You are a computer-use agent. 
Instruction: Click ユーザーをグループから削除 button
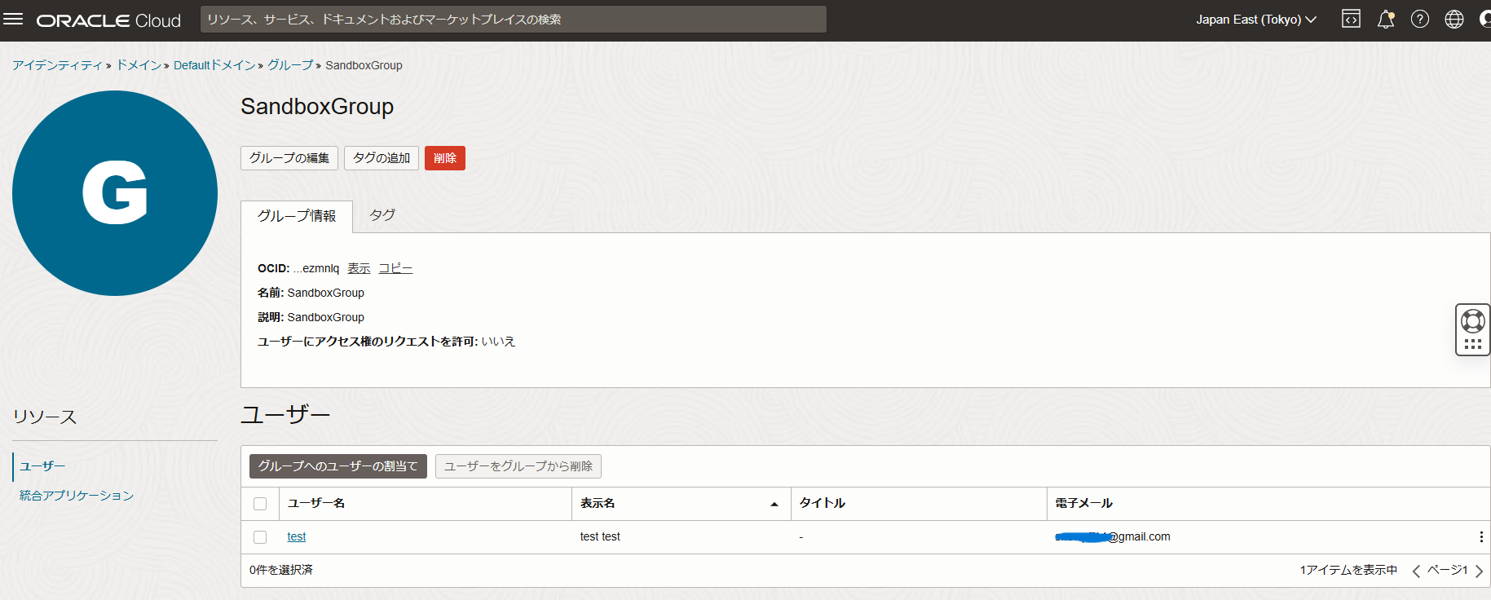(x=518, y=466)
